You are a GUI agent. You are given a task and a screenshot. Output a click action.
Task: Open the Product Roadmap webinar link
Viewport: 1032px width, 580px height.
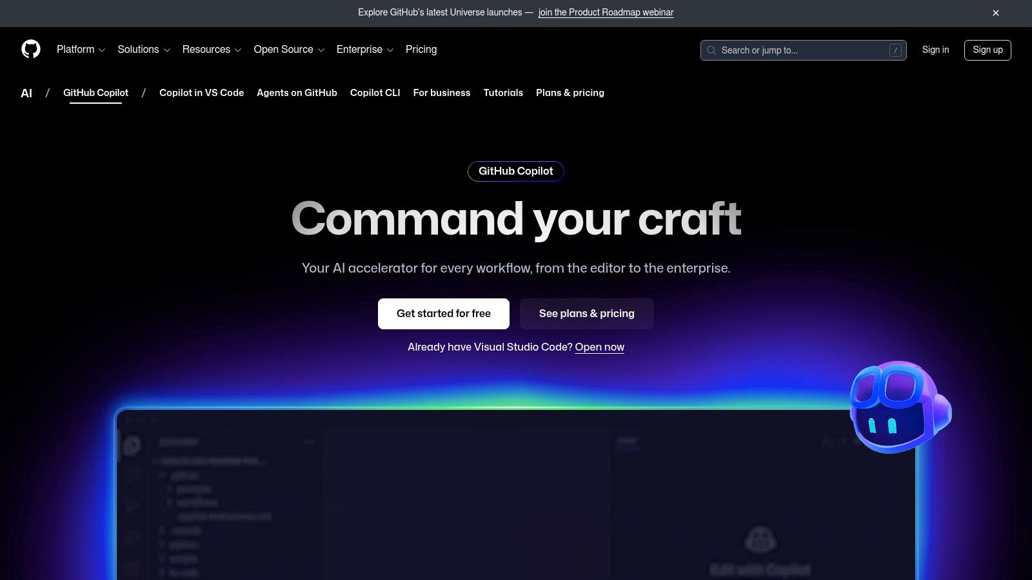606,13
